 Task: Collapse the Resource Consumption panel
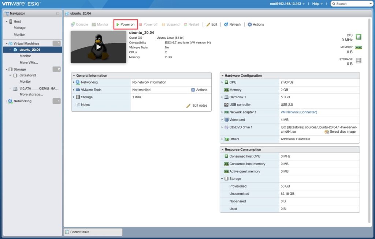pos(222,149)
